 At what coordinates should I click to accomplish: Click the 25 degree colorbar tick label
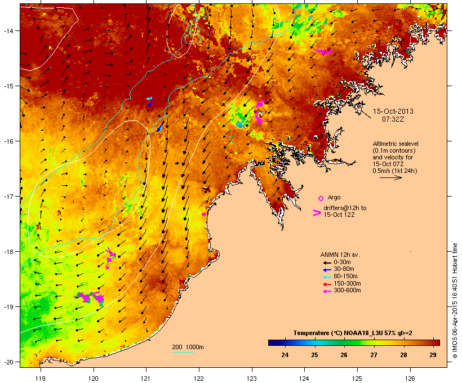[314, 355]
